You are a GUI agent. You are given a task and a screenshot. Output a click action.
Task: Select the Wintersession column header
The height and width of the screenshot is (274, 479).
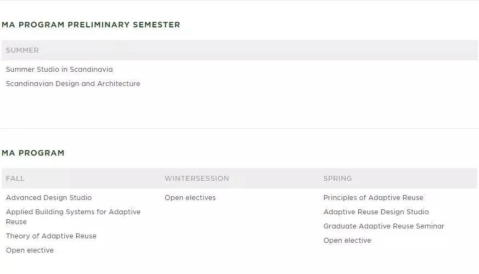pos(197,179)
